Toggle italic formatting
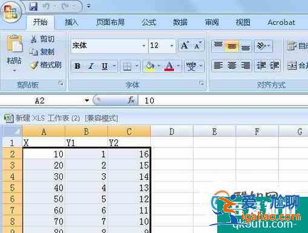This screenshot has width=308, height=233. click(91, 66)
